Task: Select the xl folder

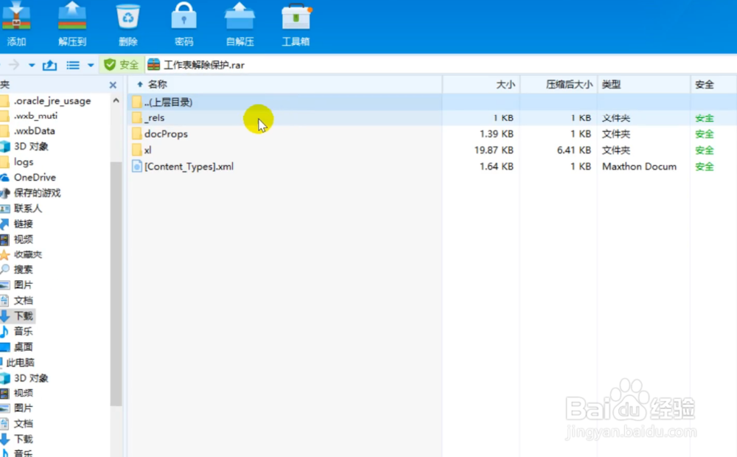Action: tap(432, 150)
